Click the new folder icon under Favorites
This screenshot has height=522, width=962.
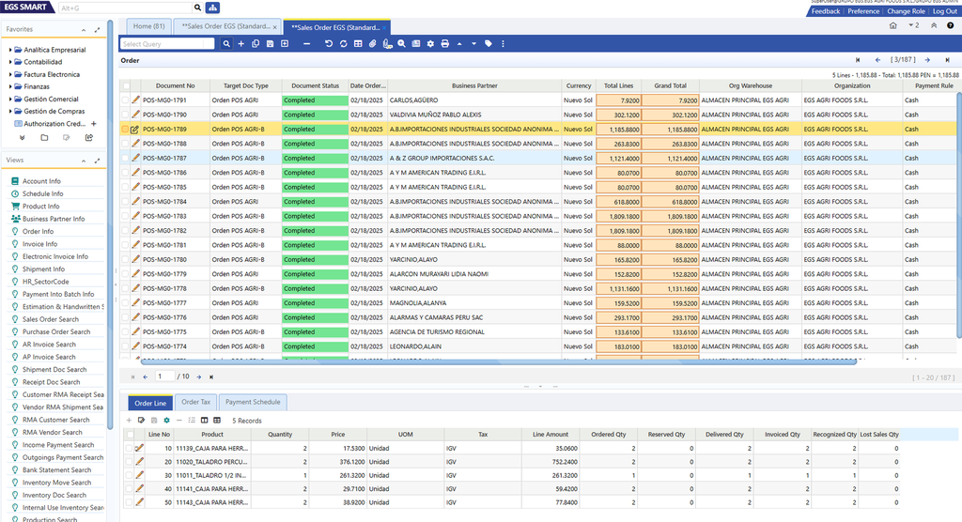click(x=44, y=138)
